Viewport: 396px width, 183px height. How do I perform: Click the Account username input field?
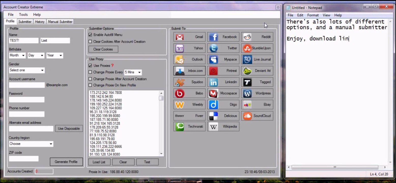pos(27,85)
